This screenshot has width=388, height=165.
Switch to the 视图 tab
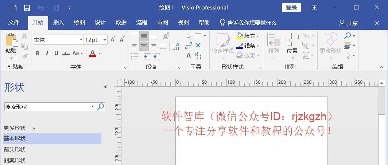(183, 23)
